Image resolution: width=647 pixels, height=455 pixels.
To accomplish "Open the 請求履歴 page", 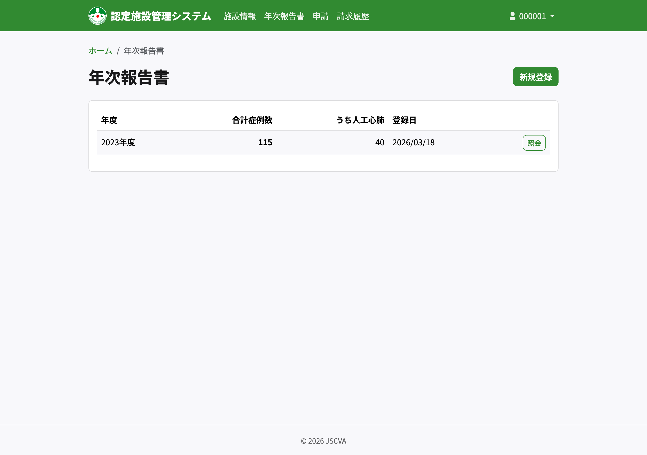I will tap(353, 16).
